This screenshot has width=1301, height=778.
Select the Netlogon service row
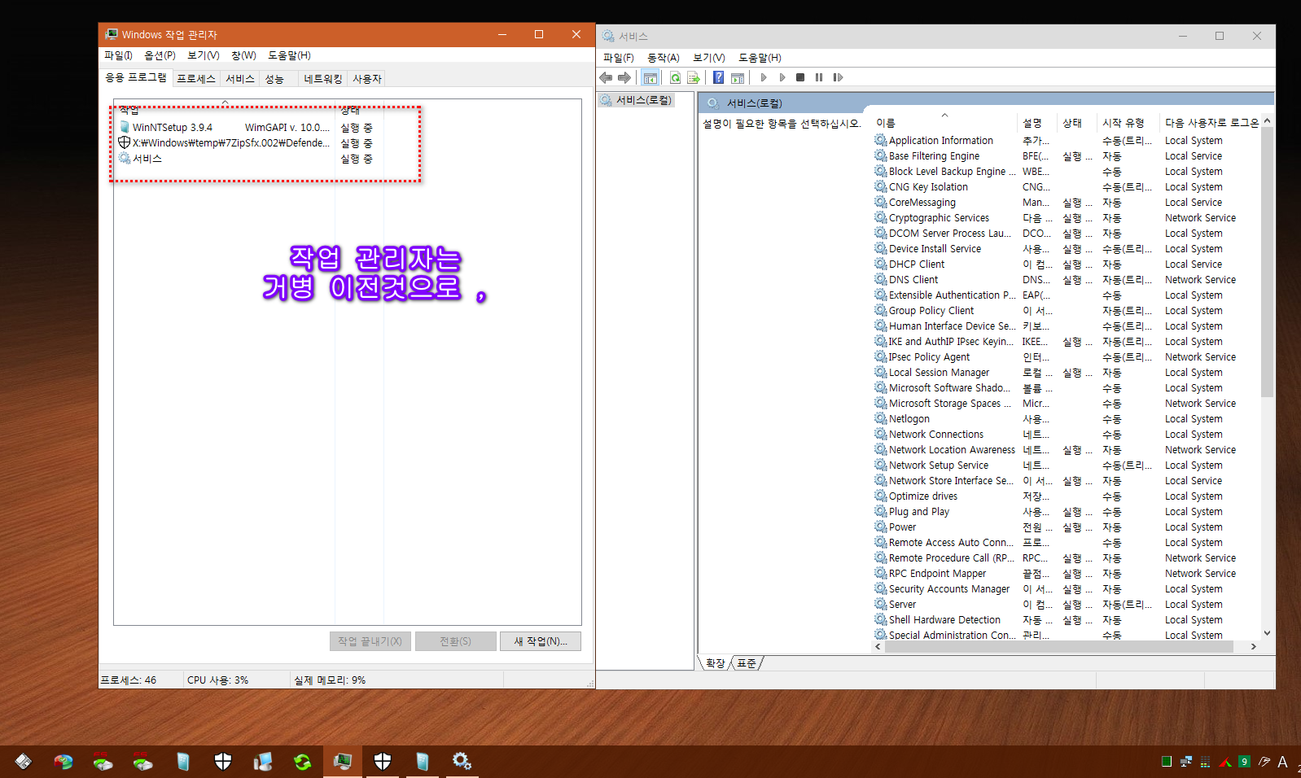(x=1067, y=419)
